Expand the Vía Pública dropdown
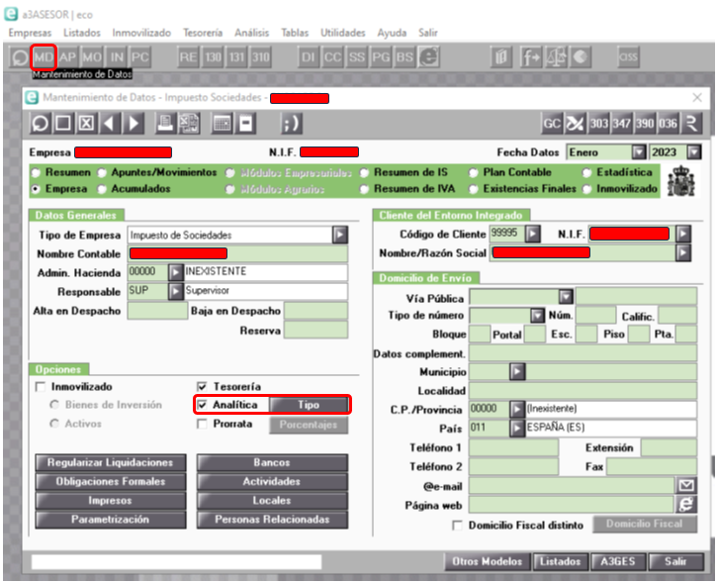The height and width of the screenshot is (583, 717). (566, 297)
